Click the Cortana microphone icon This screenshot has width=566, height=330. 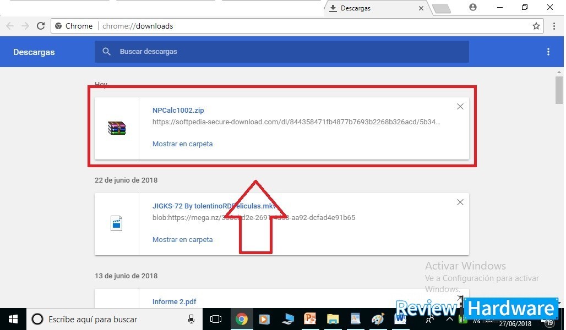pyautogui.click(x=191, y=319)
